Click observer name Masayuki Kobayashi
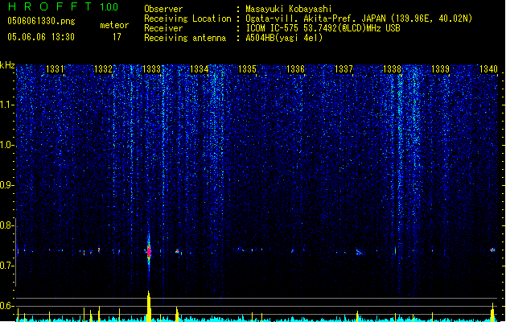Image resolution: width=506 pixels, height=322 pixels. [289, 9]
